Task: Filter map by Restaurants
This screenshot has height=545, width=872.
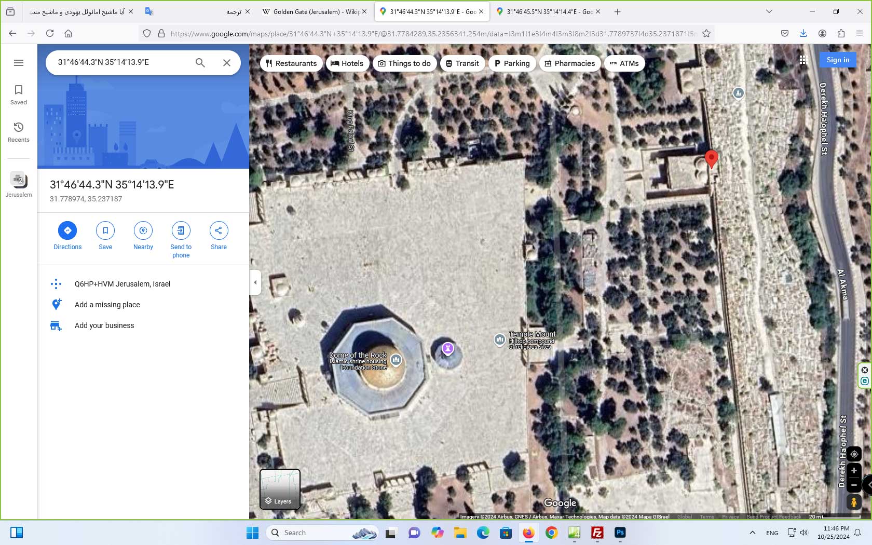Action: pos(291,63)
